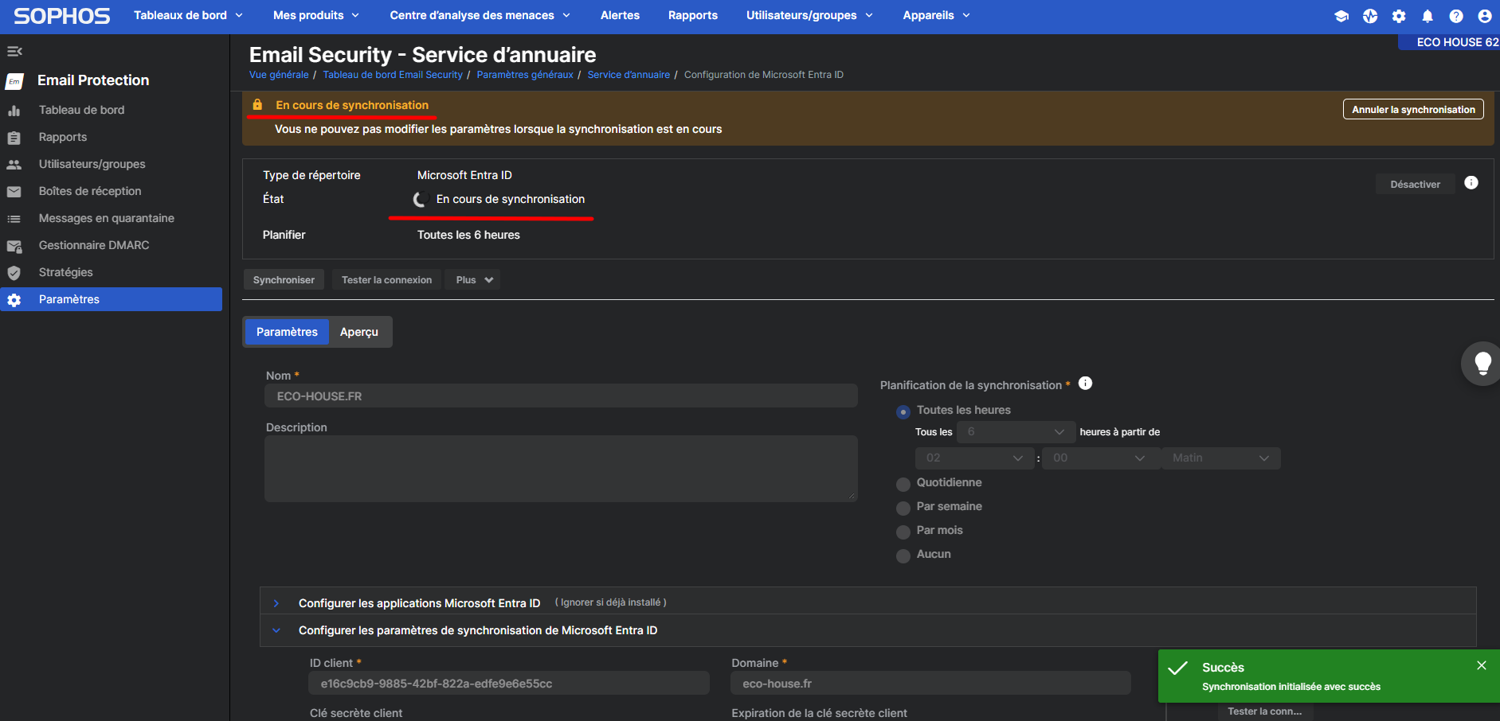This screenshot has width=1500, height=721.
Task: Open the start hour 02 dropdown
Action: point(974,458)
